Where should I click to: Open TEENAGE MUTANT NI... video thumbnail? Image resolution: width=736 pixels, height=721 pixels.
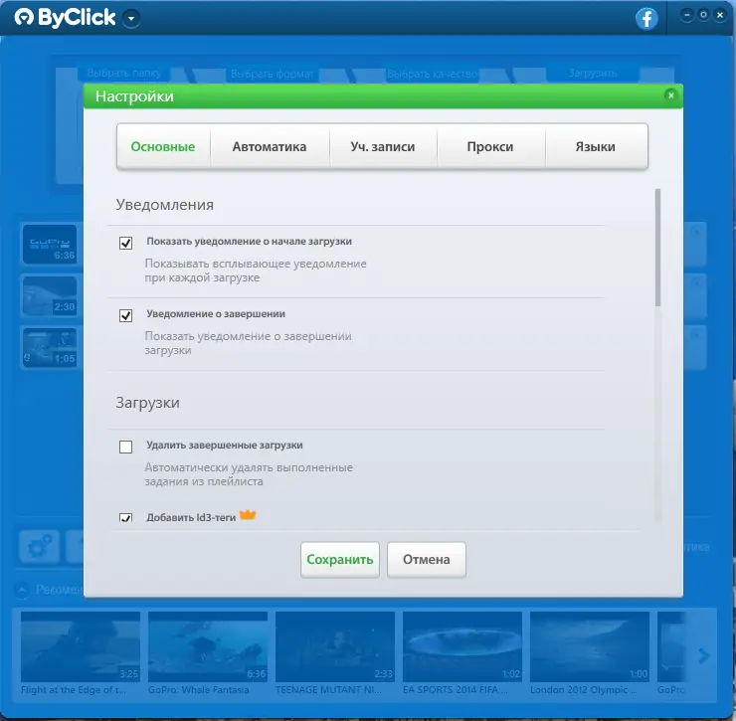(335, 646)
